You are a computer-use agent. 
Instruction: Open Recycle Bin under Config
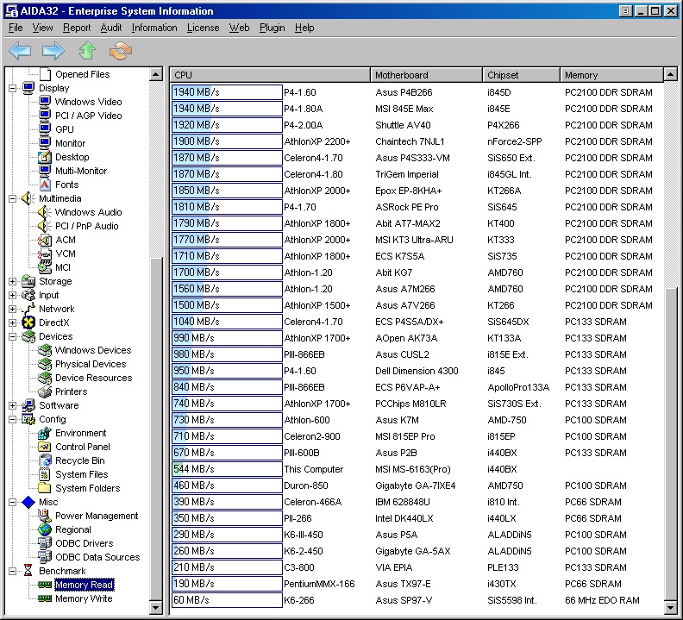click(x=79, y=460)
